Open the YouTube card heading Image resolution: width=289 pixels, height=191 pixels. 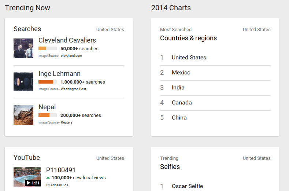point(27,158)
